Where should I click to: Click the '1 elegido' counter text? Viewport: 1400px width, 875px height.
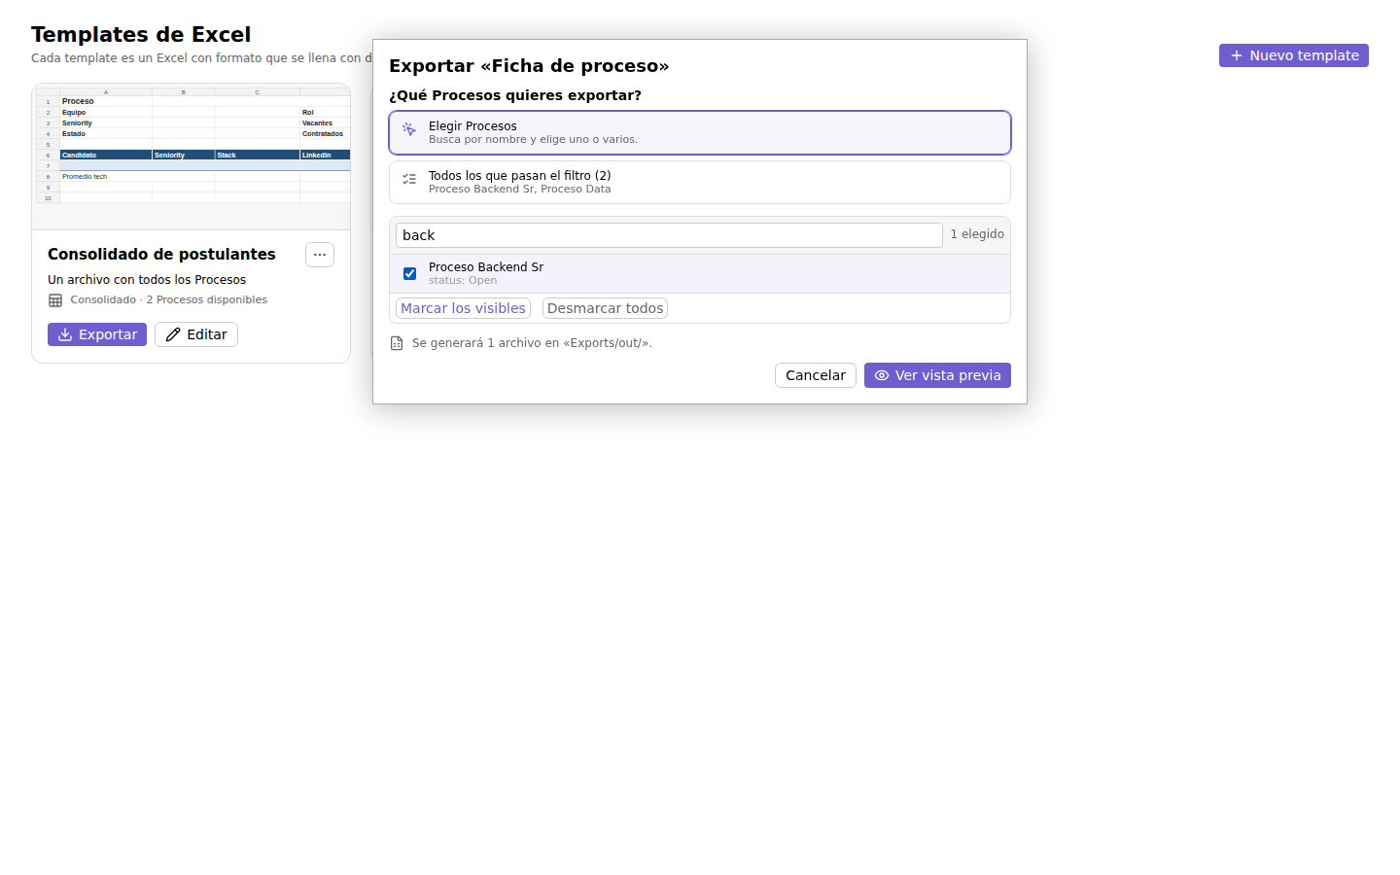pos(977,234)
